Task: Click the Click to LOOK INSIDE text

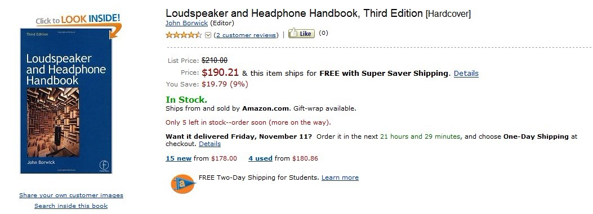Action: [x=78, y=19]
